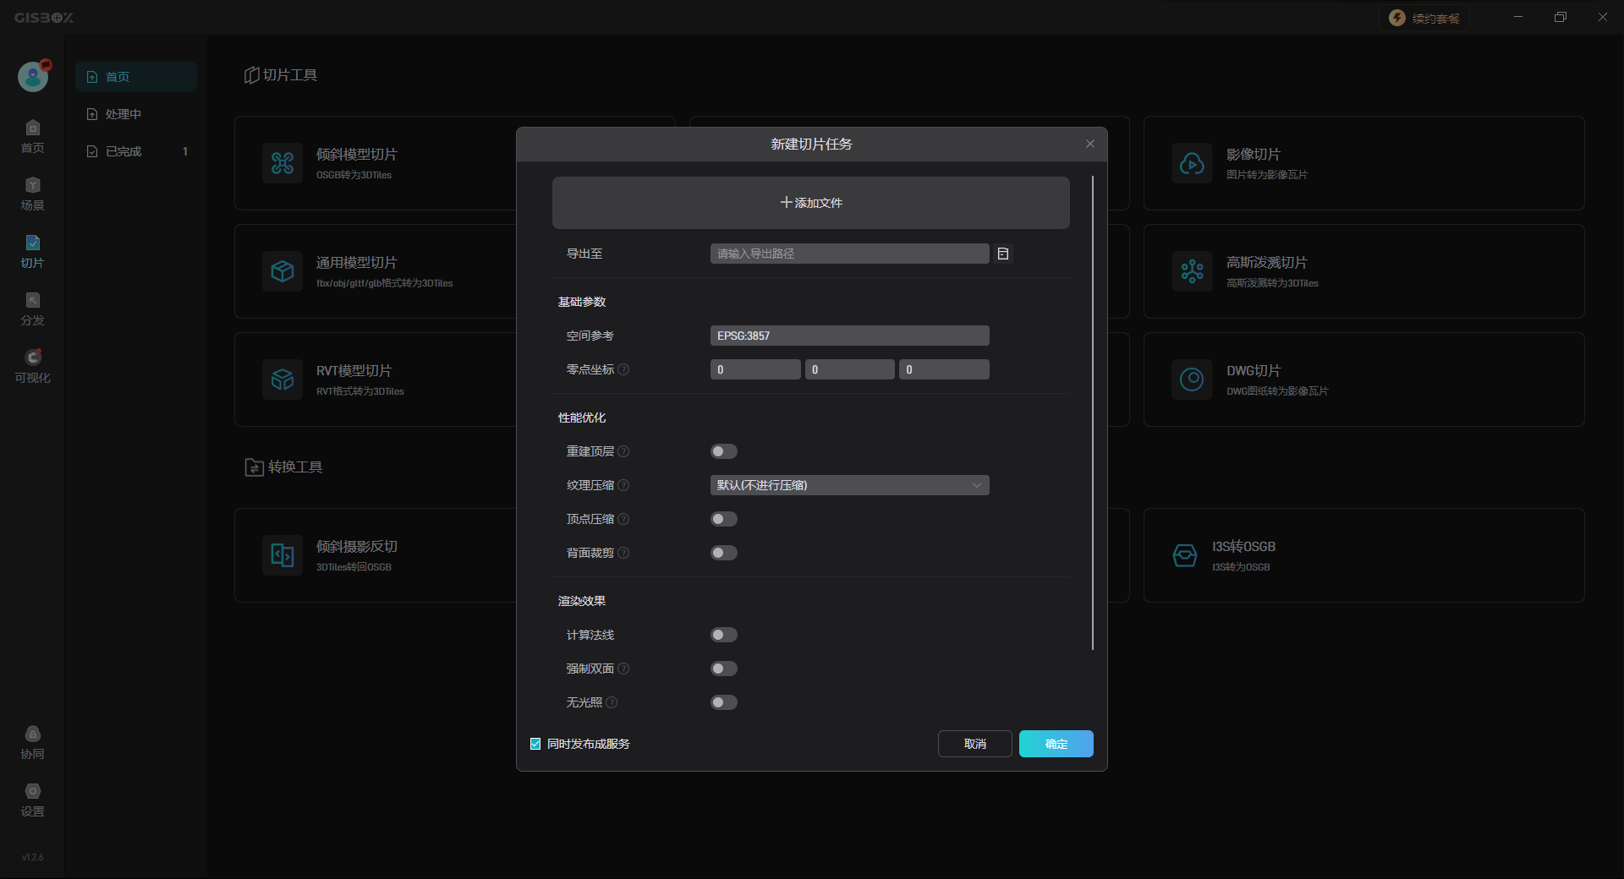This screenshot has height=879, width=1624.
Task: Click 取消 to cancel the dialog
Action: click(974, 744)
